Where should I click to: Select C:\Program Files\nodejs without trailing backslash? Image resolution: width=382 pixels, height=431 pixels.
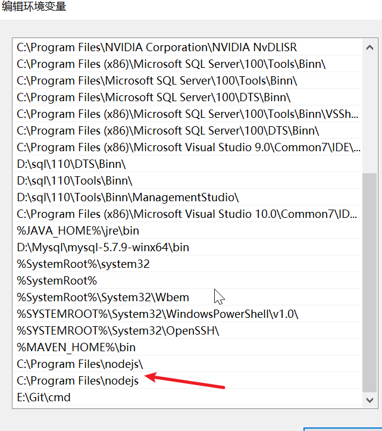tap(187, 381)
